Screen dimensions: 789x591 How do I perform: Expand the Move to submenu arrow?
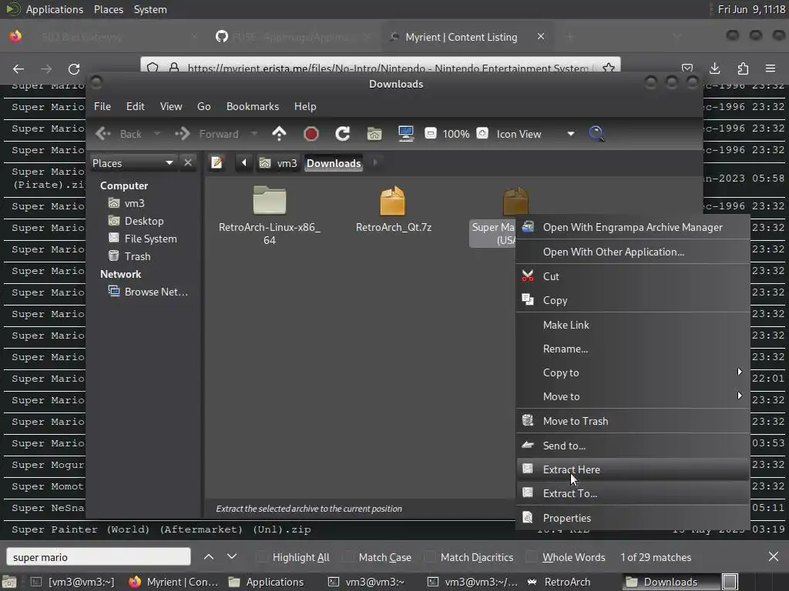[x=739, y=396]
